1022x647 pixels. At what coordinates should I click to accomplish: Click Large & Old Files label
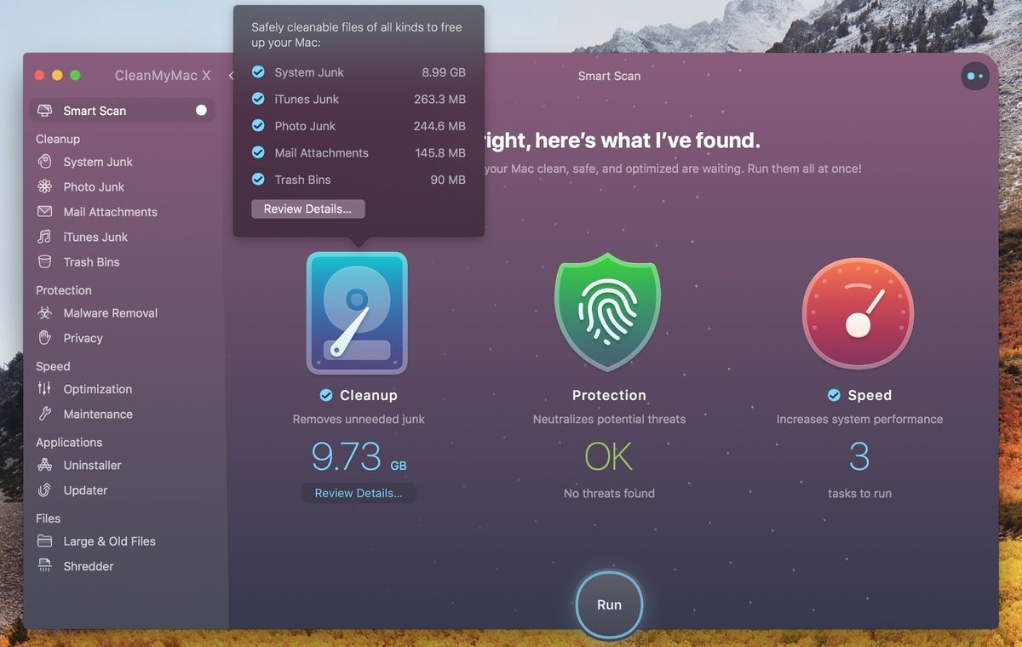click(109, 541)
